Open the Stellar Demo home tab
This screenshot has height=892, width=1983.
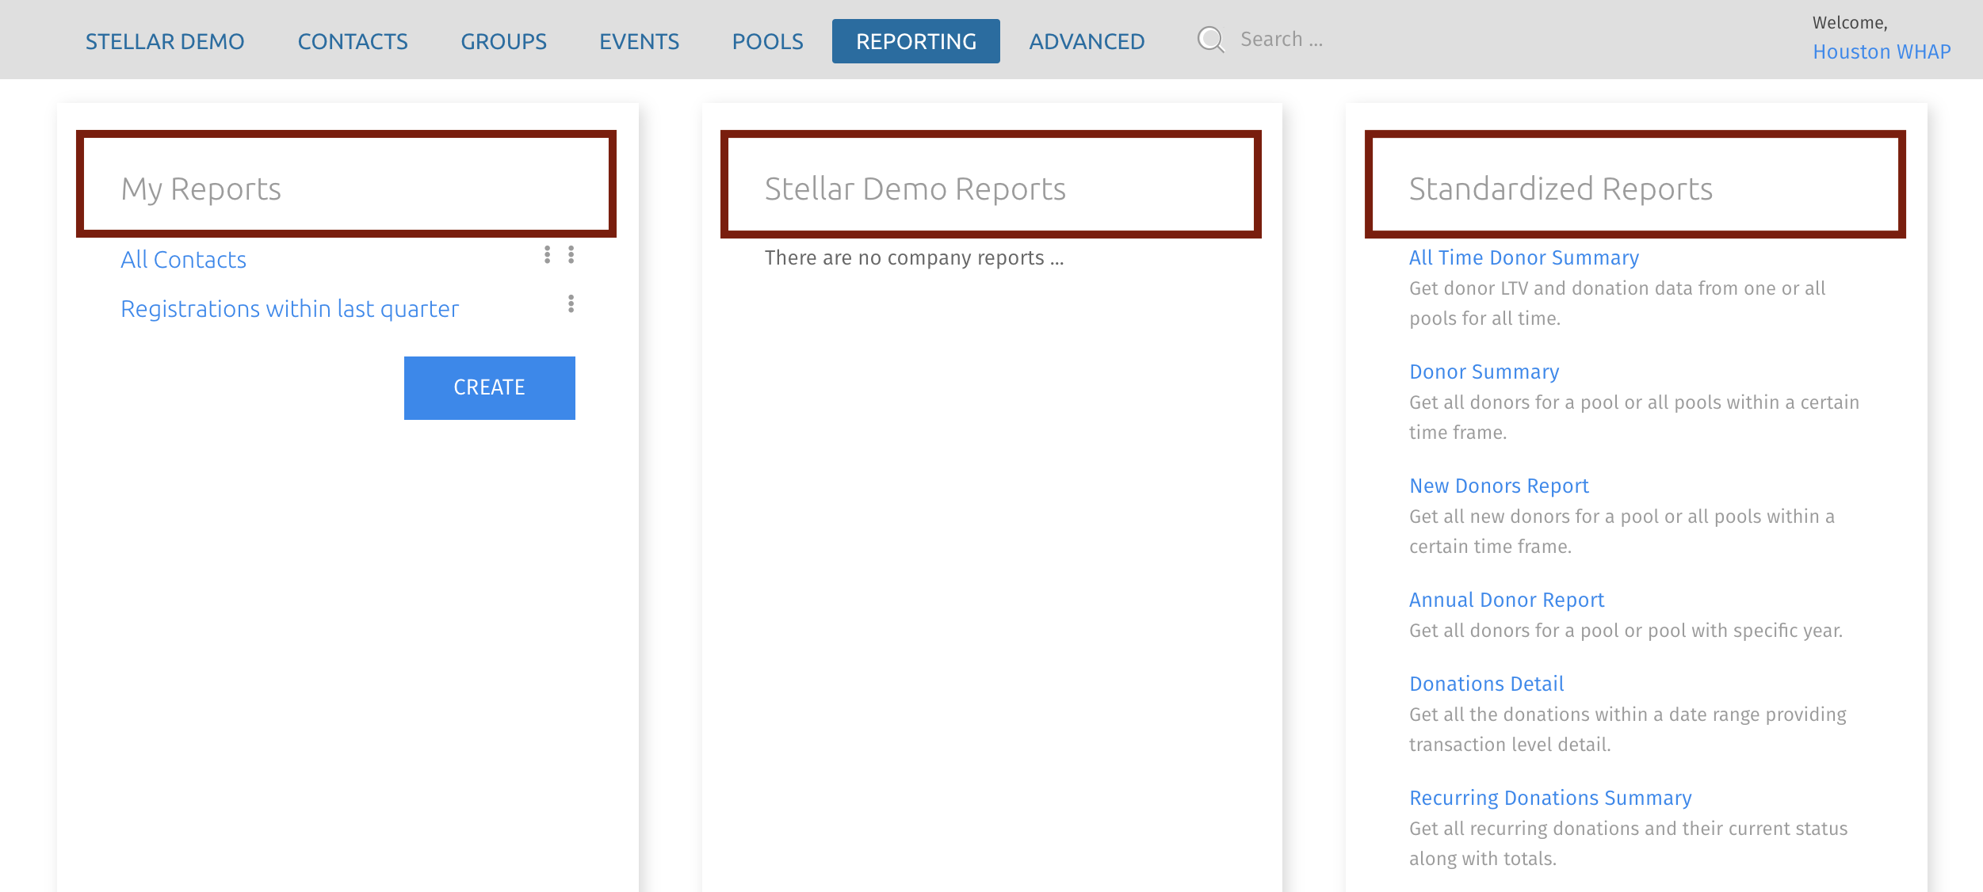click(165, 41)
